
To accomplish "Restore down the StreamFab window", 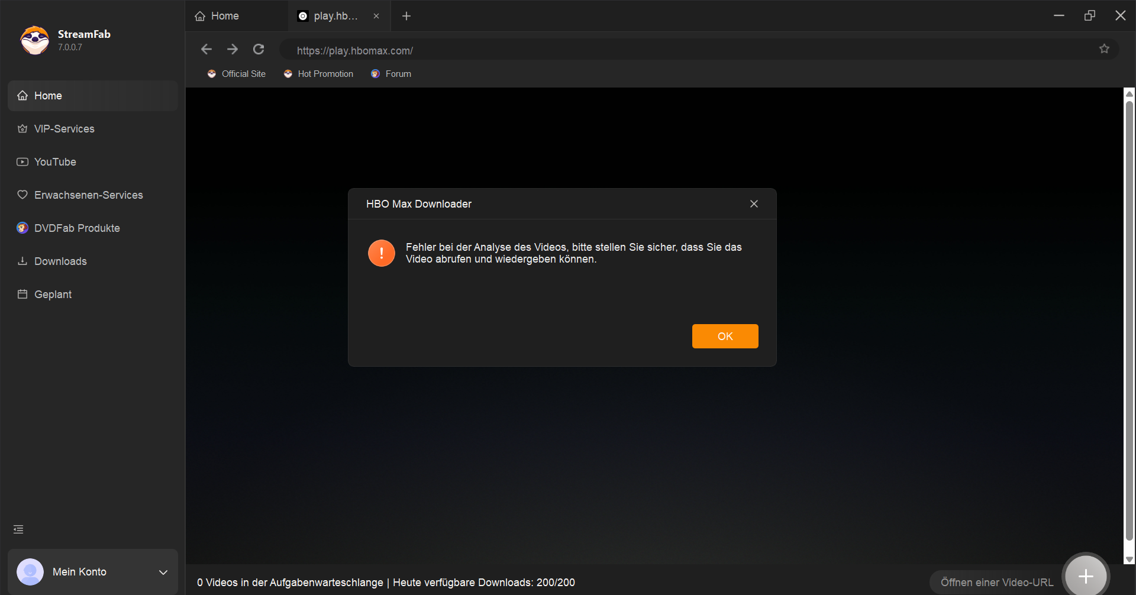I will [x=1090, y=15].
